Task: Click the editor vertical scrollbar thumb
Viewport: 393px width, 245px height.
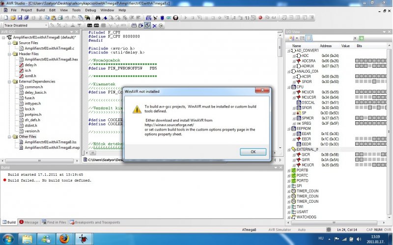Action: (x=280, y=48)
